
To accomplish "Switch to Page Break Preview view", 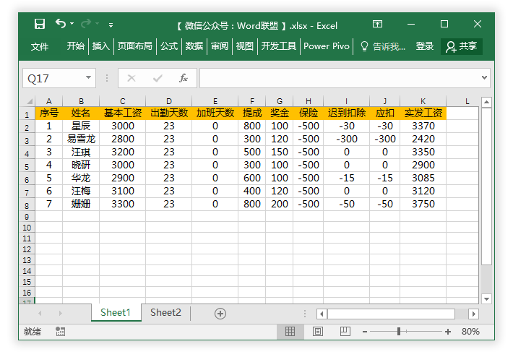I will [x=345, y=331].
